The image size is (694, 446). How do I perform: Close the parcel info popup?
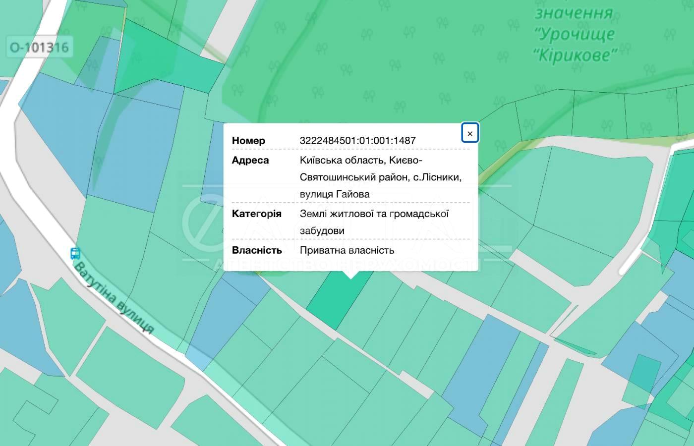coord(470,133)
